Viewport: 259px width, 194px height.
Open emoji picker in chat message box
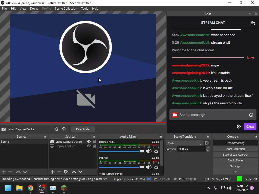click(251, 115)
